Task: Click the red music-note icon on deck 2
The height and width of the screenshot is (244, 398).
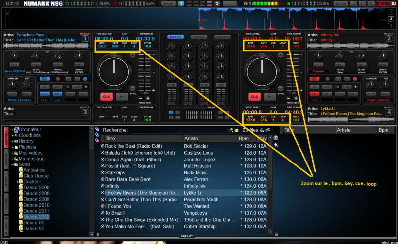Action: (x=355, y=79)
